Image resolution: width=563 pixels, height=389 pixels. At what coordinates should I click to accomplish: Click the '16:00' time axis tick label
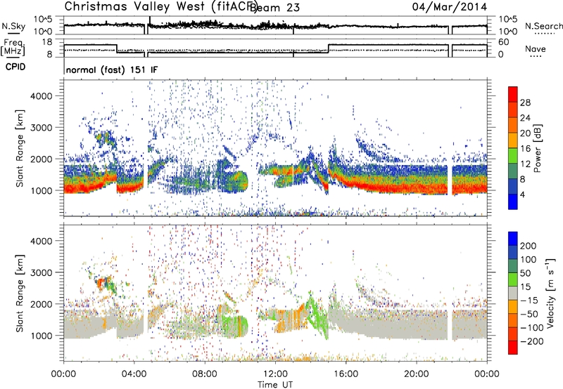(x=346, y=374)
